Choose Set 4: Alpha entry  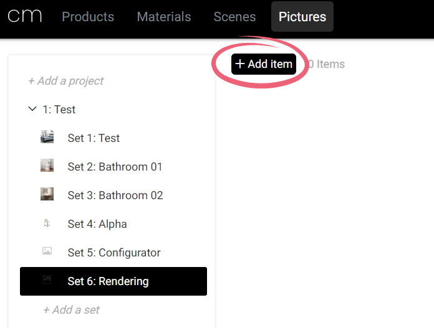coord(97,224)
